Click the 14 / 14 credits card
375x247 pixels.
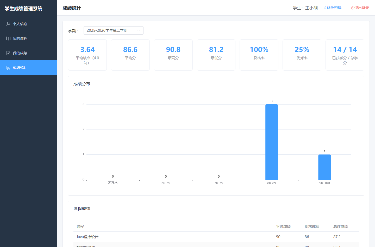[345, 55]
